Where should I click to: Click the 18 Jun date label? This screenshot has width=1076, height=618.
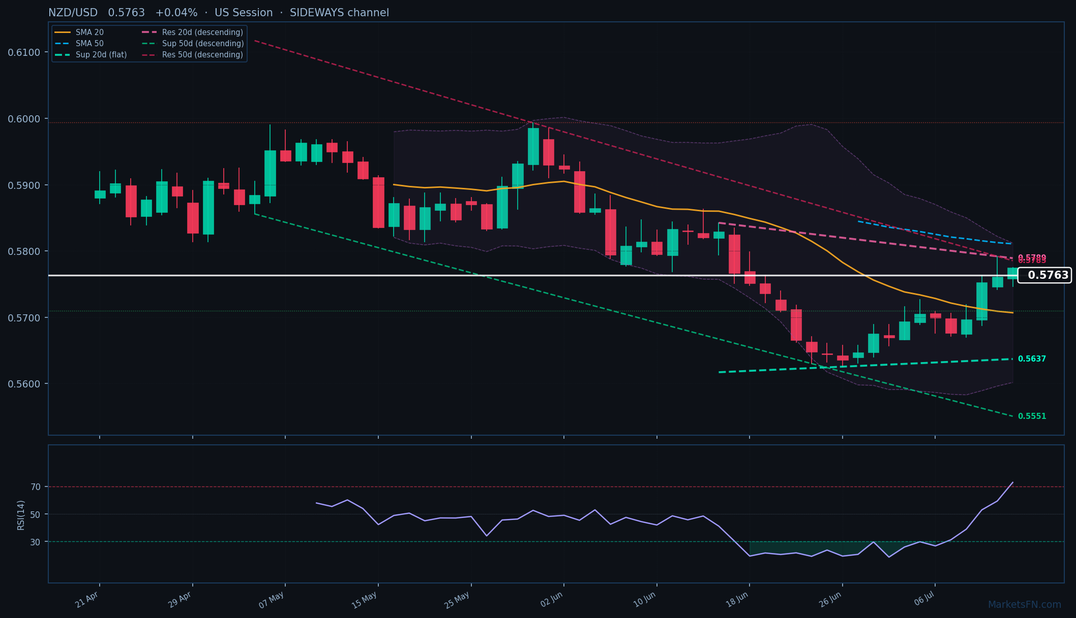coord(737,600)
